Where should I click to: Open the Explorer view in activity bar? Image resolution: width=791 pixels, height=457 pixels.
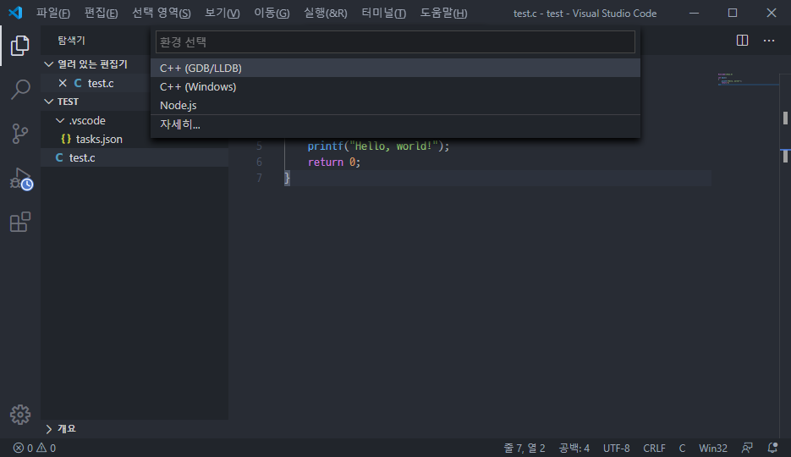(x=19, y=46)
